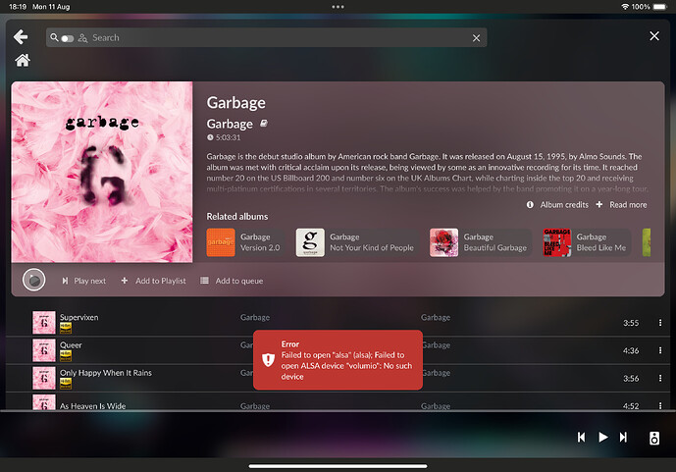This screenshot has height=472, width=676.
Task: Expand description with Read more
Action: coord(628,205)
